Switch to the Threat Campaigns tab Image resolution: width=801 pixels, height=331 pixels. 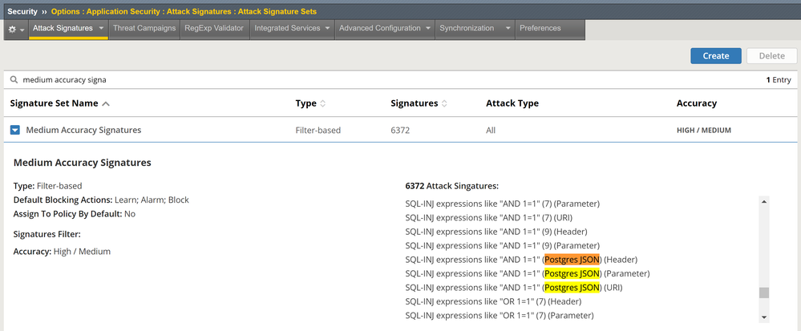coord(145,28)
